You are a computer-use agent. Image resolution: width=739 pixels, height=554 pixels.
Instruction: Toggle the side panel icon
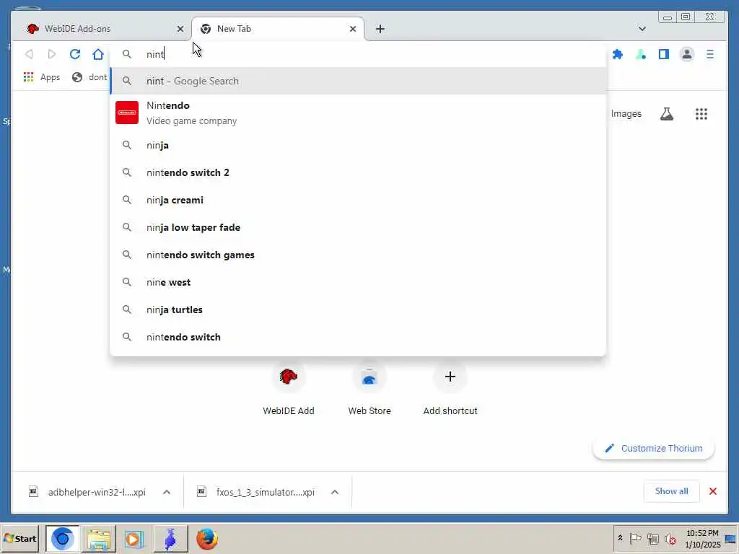[664, 54]
